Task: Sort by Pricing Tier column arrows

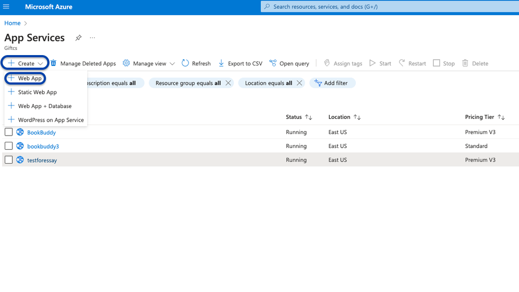Action: click(501, 117)
